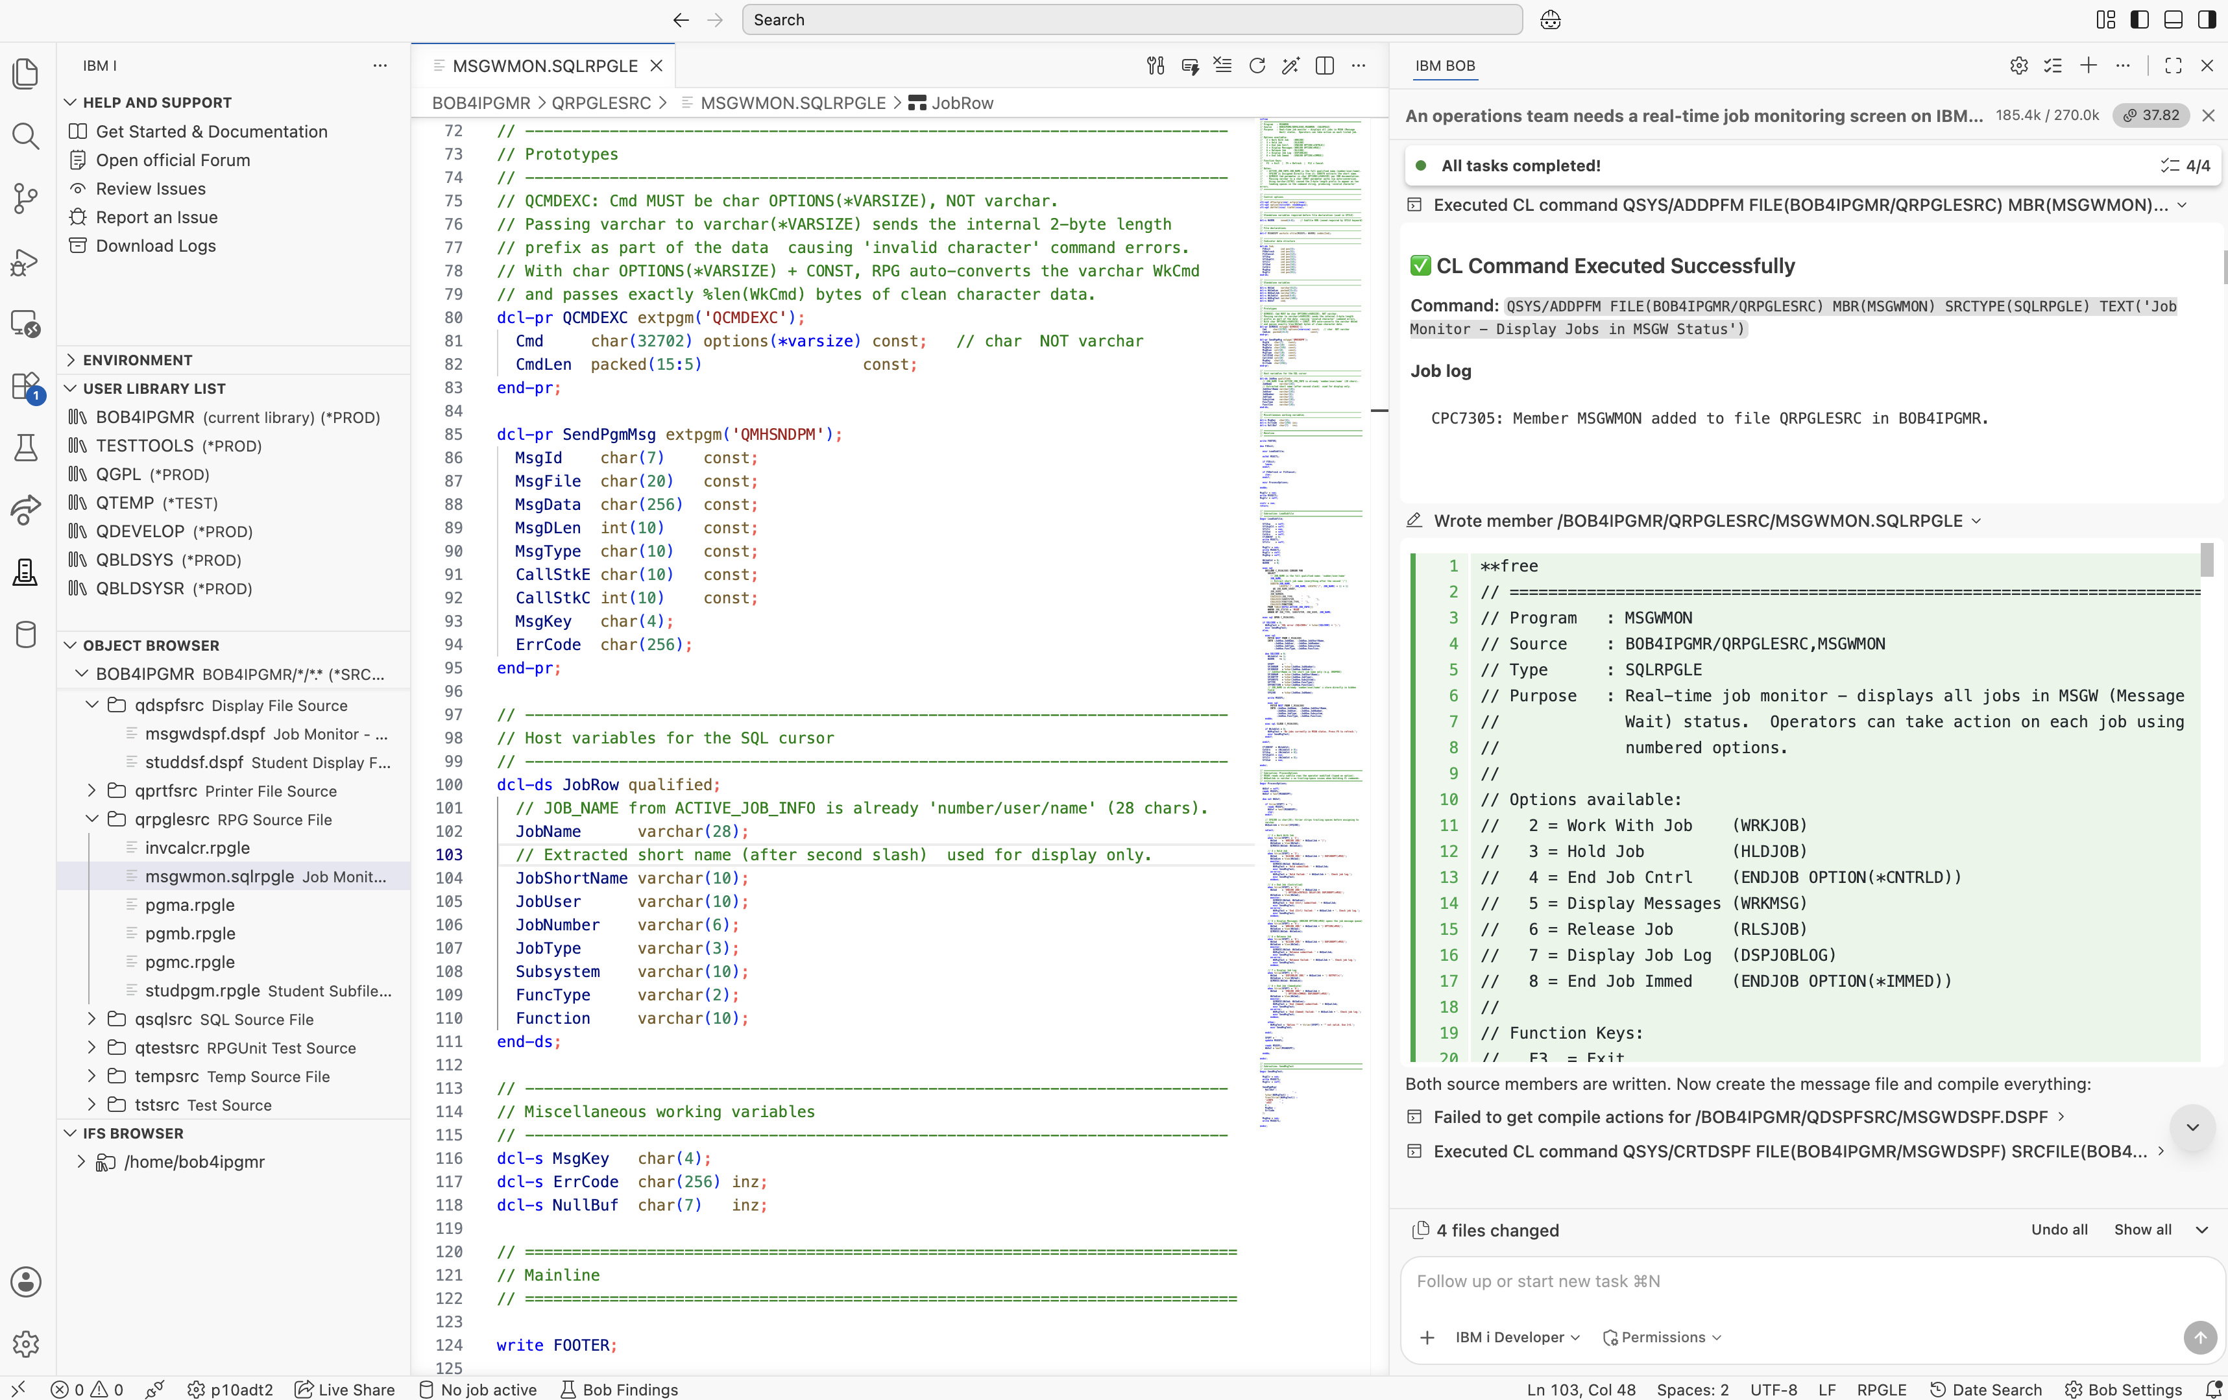Open Remote Explorer view icon
Screen dimensions: 2228x1400
pyautogui.click(x=26, y=324)
